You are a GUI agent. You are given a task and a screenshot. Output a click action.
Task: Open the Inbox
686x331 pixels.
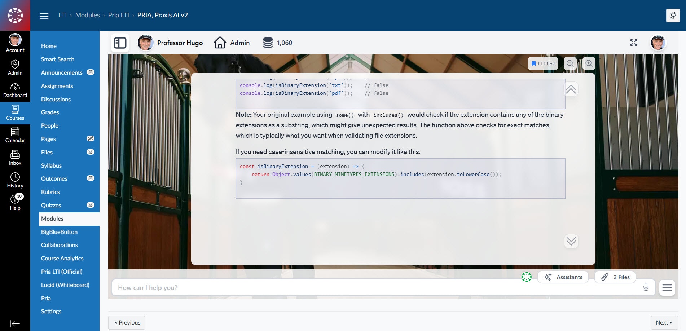tap(15, 158)
